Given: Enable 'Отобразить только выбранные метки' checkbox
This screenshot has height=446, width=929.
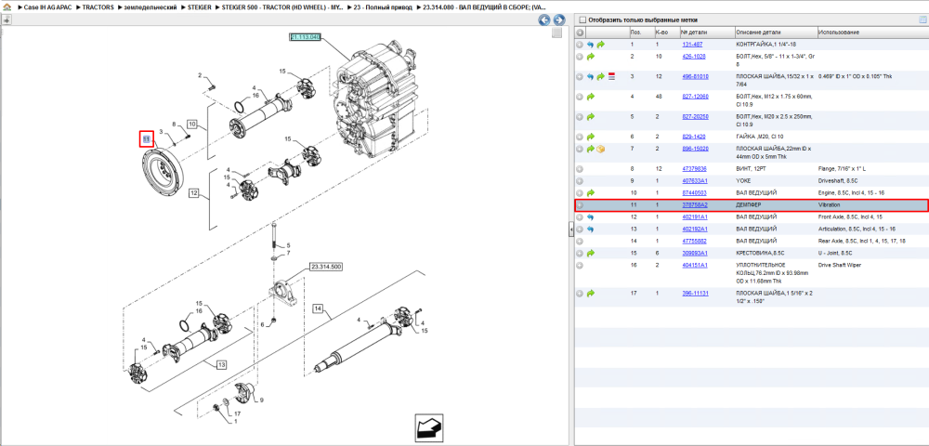Looking at the screenshot, I should click(582, 20).
